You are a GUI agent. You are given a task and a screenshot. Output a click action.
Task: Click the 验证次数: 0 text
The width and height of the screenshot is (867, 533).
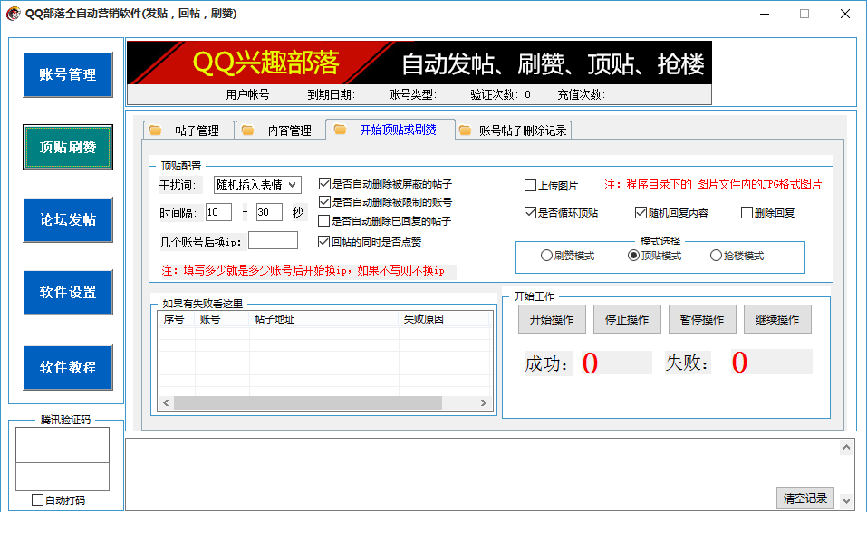[500, 94]
